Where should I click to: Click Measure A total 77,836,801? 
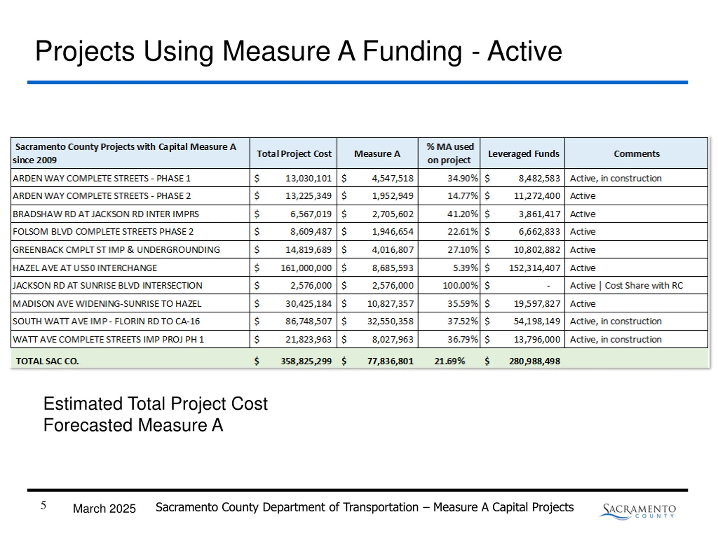pyautogui.click(x=390, y=361)
